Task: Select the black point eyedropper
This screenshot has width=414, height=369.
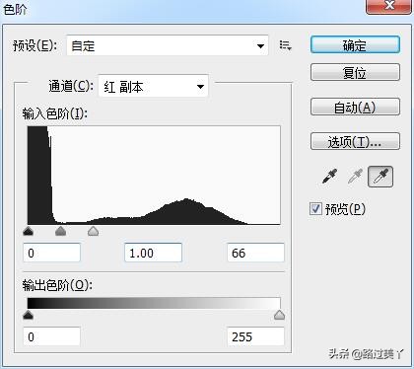Action: [330, 177]
